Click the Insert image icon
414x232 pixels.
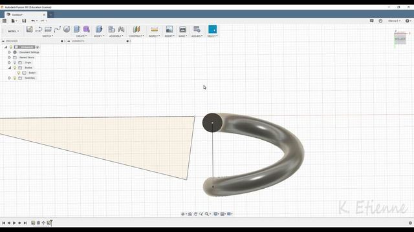(x=169, y=29)
